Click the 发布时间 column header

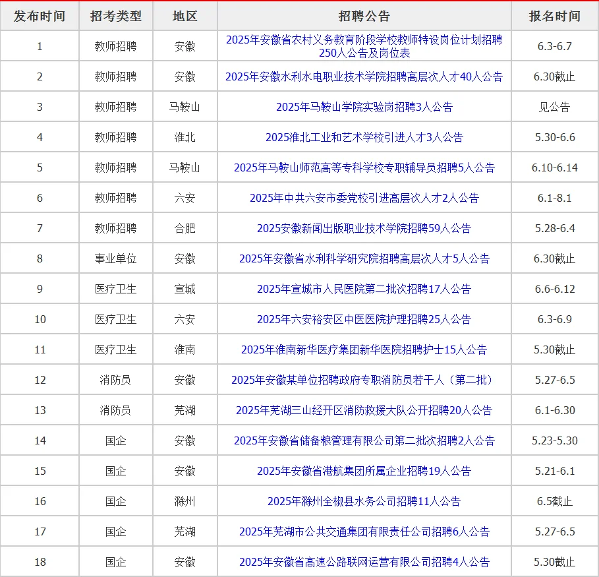click(40, 16)
